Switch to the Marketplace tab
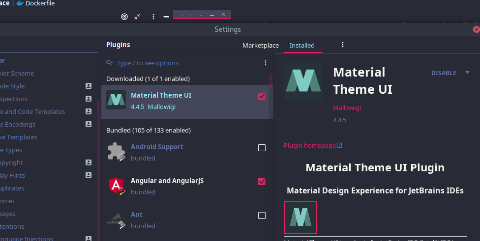 click(x=261, y=45)
